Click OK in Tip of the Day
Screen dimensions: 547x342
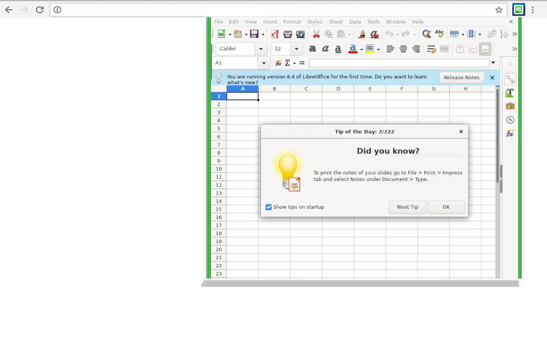446,207
